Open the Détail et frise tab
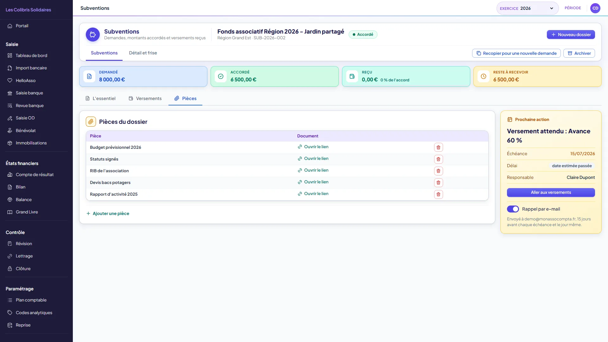The height and width of the screenshot is (342, 608). tap(143, 53)
